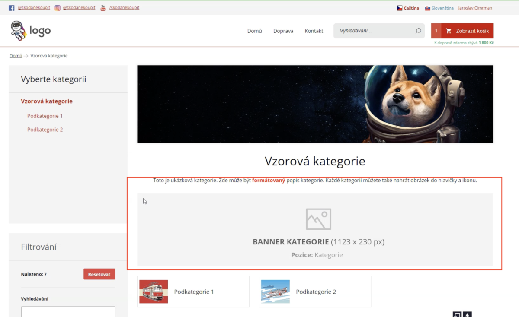The image size is (519, 317).
Task: Go to Domů in main menu
Action: (255, 31)
